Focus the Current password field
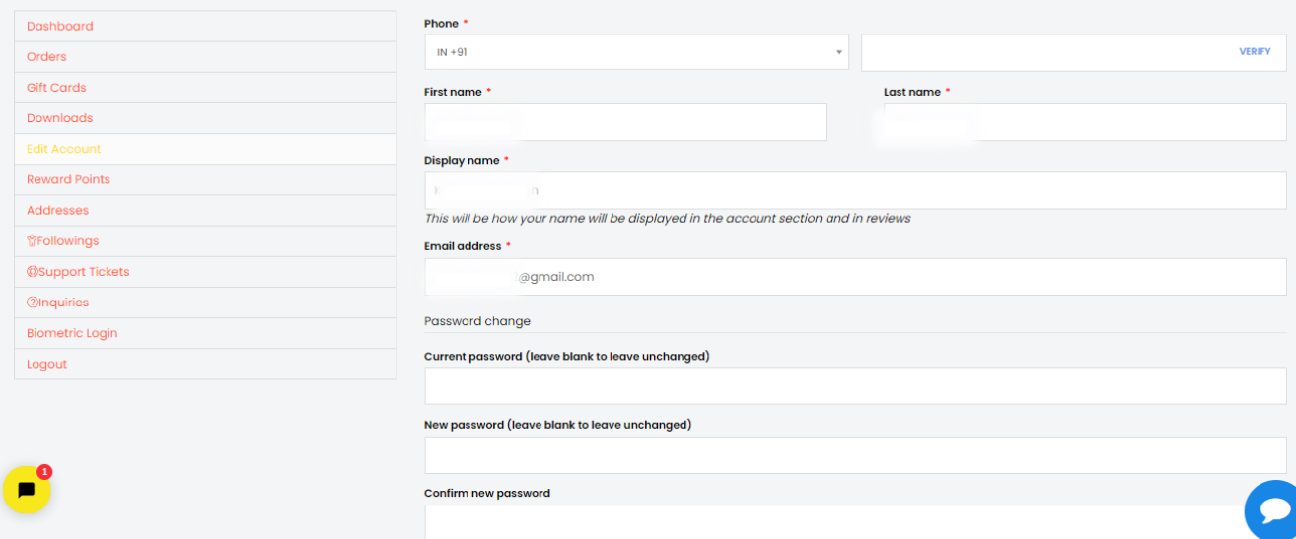The image size is (1296, 539). (x=855, y=386)
